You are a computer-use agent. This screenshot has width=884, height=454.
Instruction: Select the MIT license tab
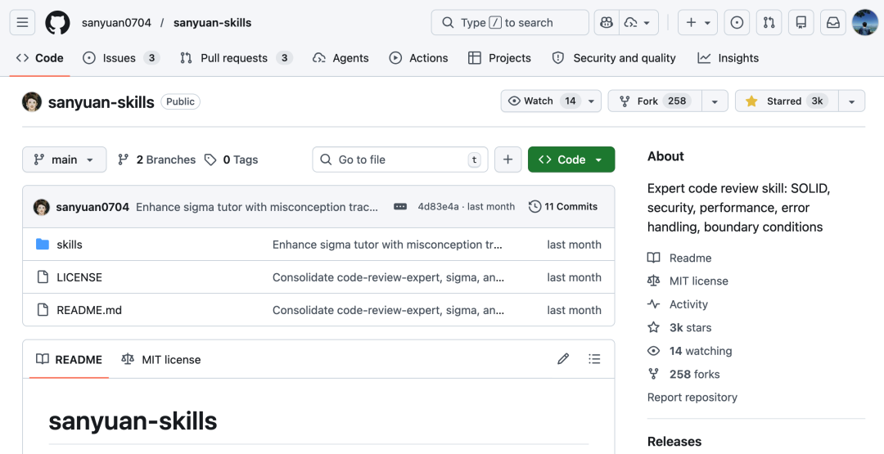coord(161,359)
